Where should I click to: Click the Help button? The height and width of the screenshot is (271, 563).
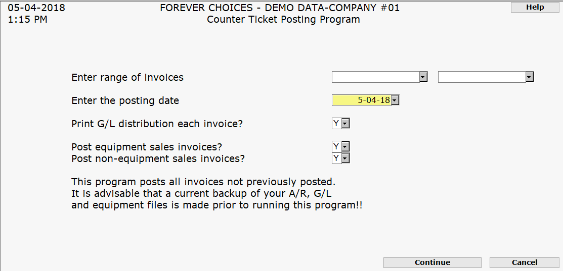(x=535, y=7)
